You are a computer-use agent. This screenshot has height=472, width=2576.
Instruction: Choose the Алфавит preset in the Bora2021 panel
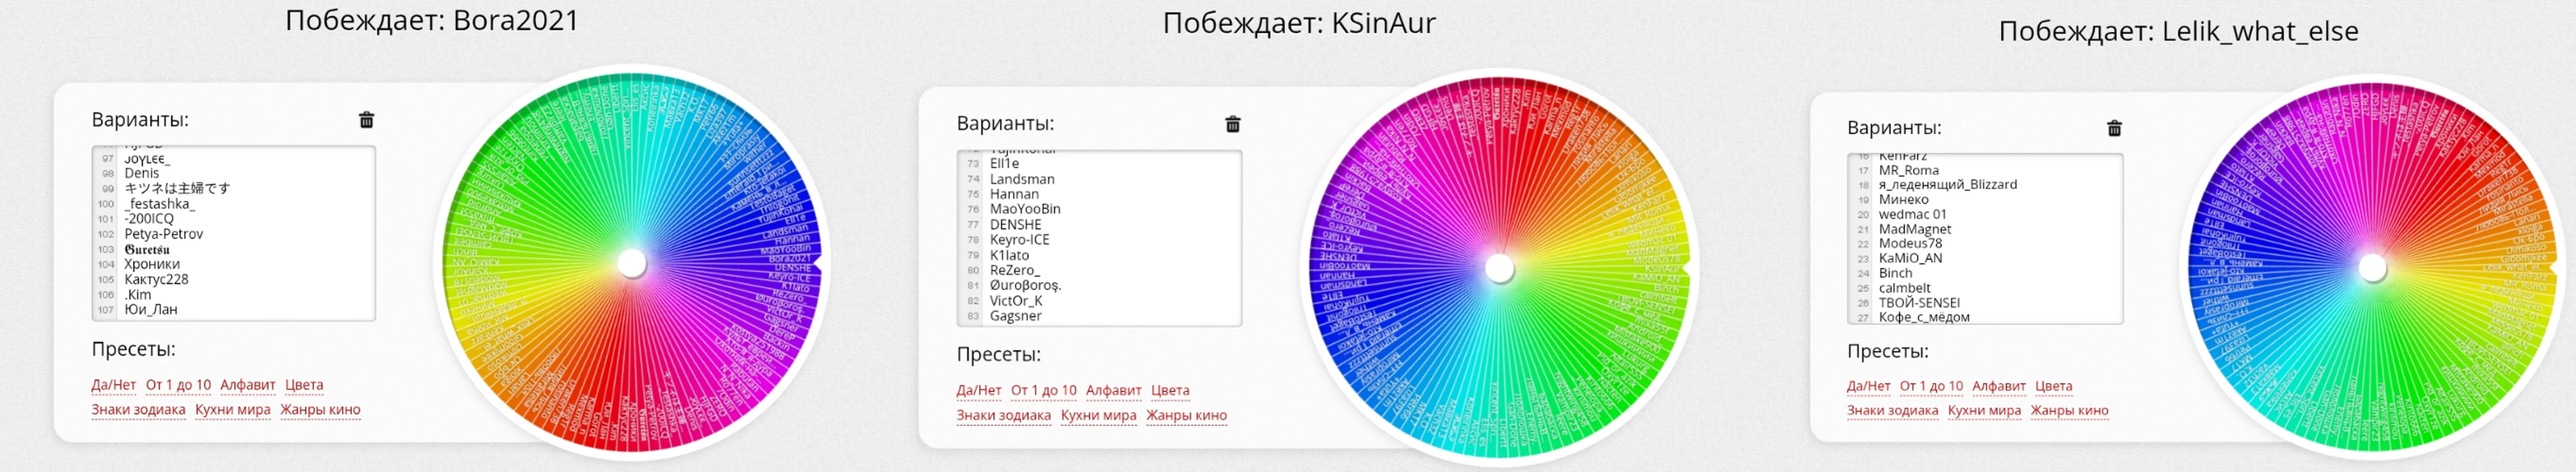pyautogui.click(x=247, y=385)
